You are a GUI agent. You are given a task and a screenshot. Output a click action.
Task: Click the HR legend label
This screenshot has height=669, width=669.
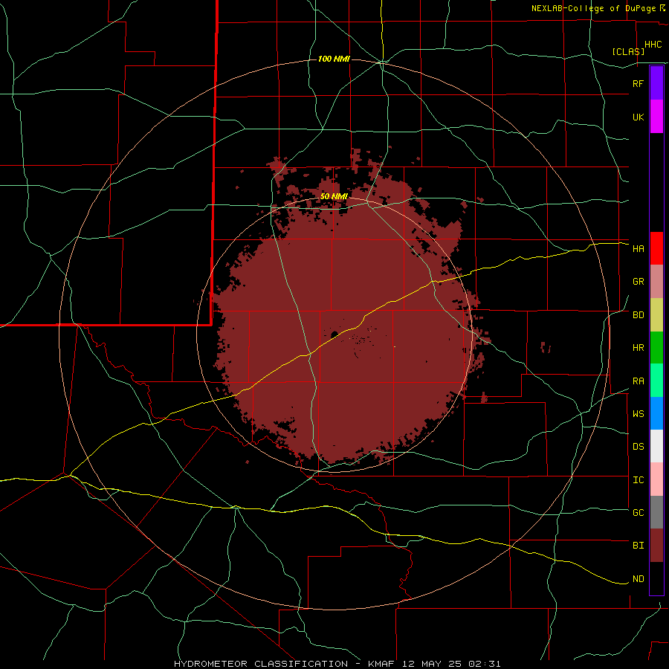click(x=638, y=348)
